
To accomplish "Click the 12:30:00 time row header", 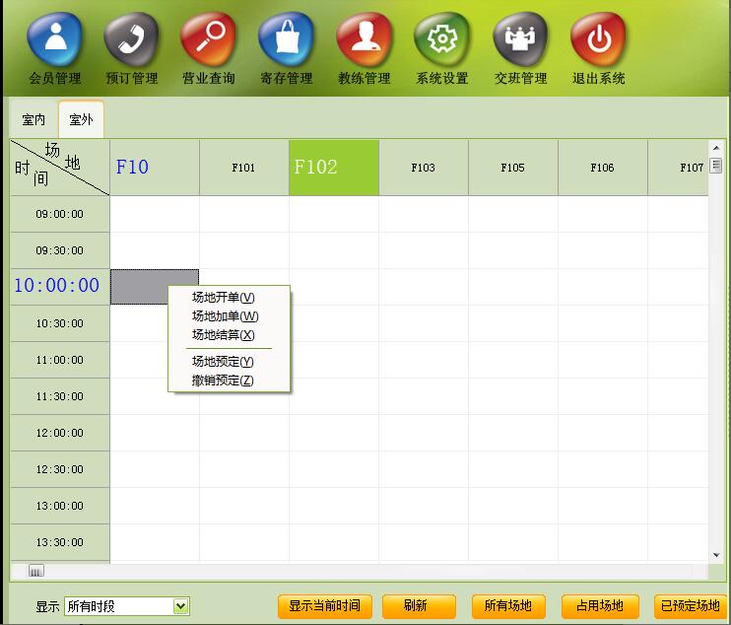I will tap(60, 469).
